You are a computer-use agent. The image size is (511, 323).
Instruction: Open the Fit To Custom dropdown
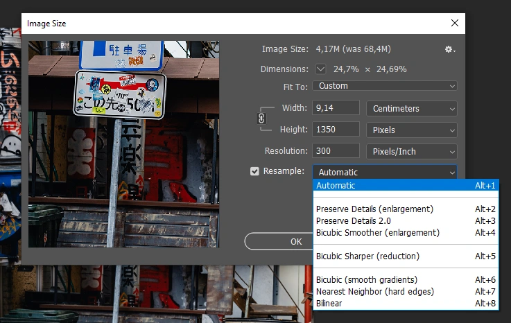tap(385, 86)
